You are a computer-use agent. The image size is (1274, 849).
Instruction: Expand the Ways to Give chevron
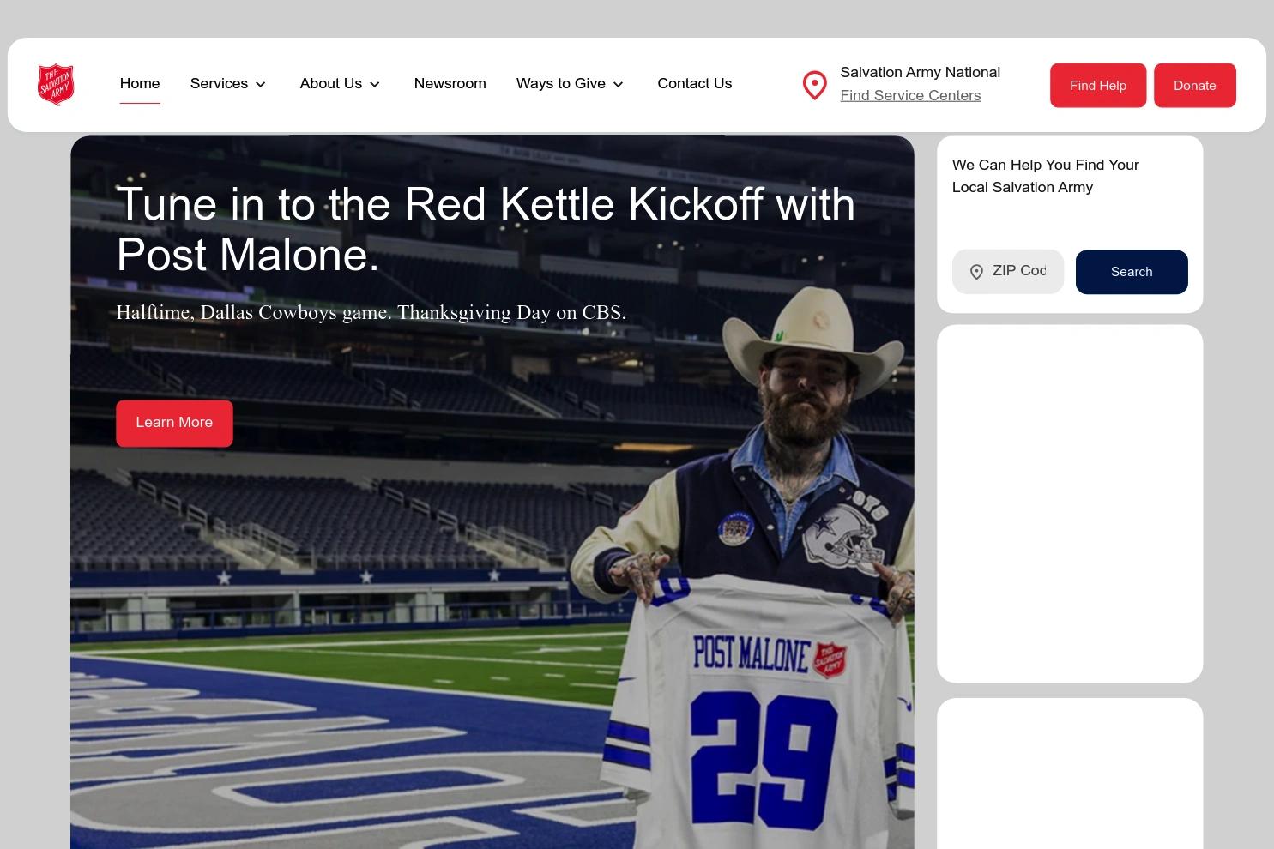[618, 84]
